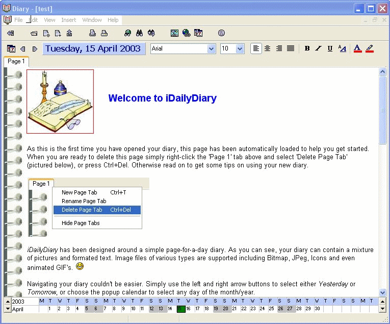Click the month field showing April
The height and width of the screenshot is (324, 390).
[x=25, y=309]
